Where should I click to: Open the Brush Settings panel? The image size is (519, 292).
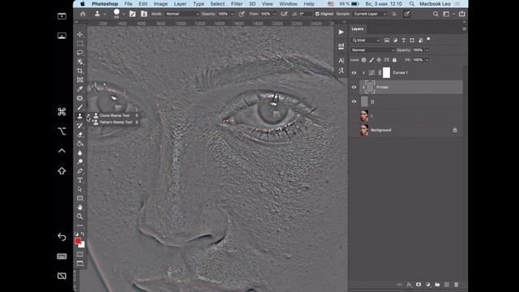pyautogui.click(x=132, y=14)
